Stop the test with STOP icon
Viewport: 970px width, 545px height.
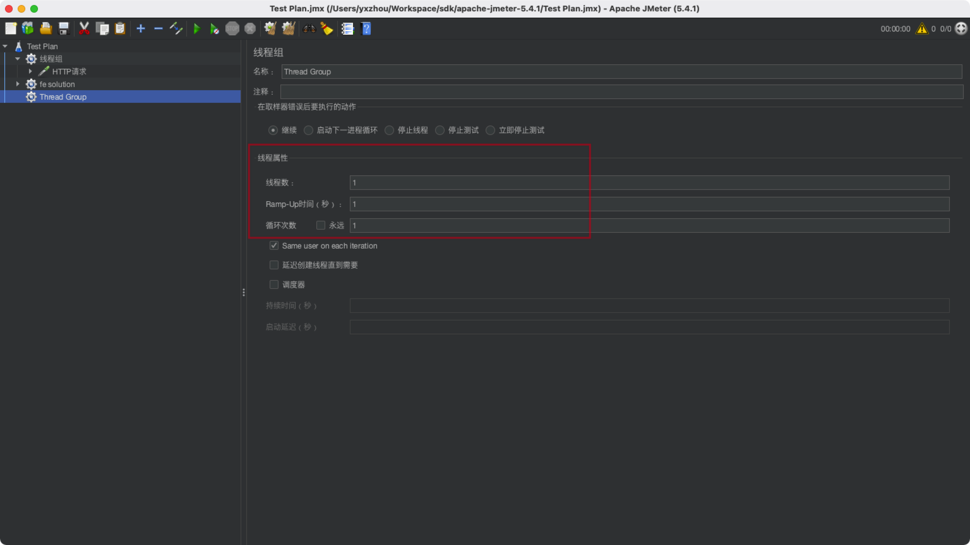232,29
